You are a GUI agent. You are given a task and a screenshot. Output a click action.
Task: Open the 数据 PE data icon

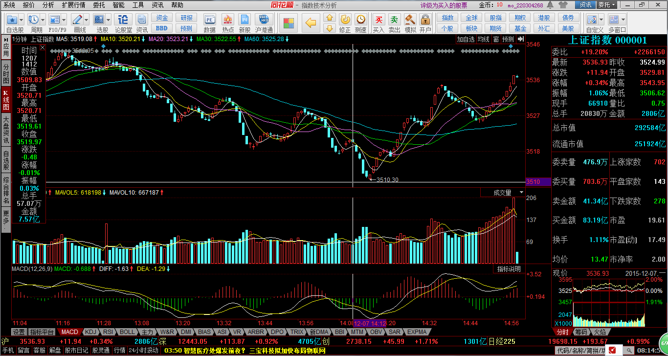click(x=209, y=20)
